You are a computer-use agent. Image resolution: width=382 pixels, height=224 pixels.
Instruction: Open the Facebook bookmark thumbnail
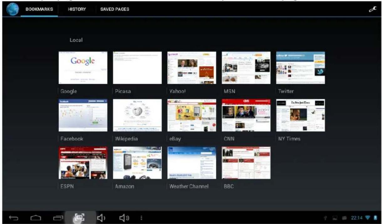point(83,115)
